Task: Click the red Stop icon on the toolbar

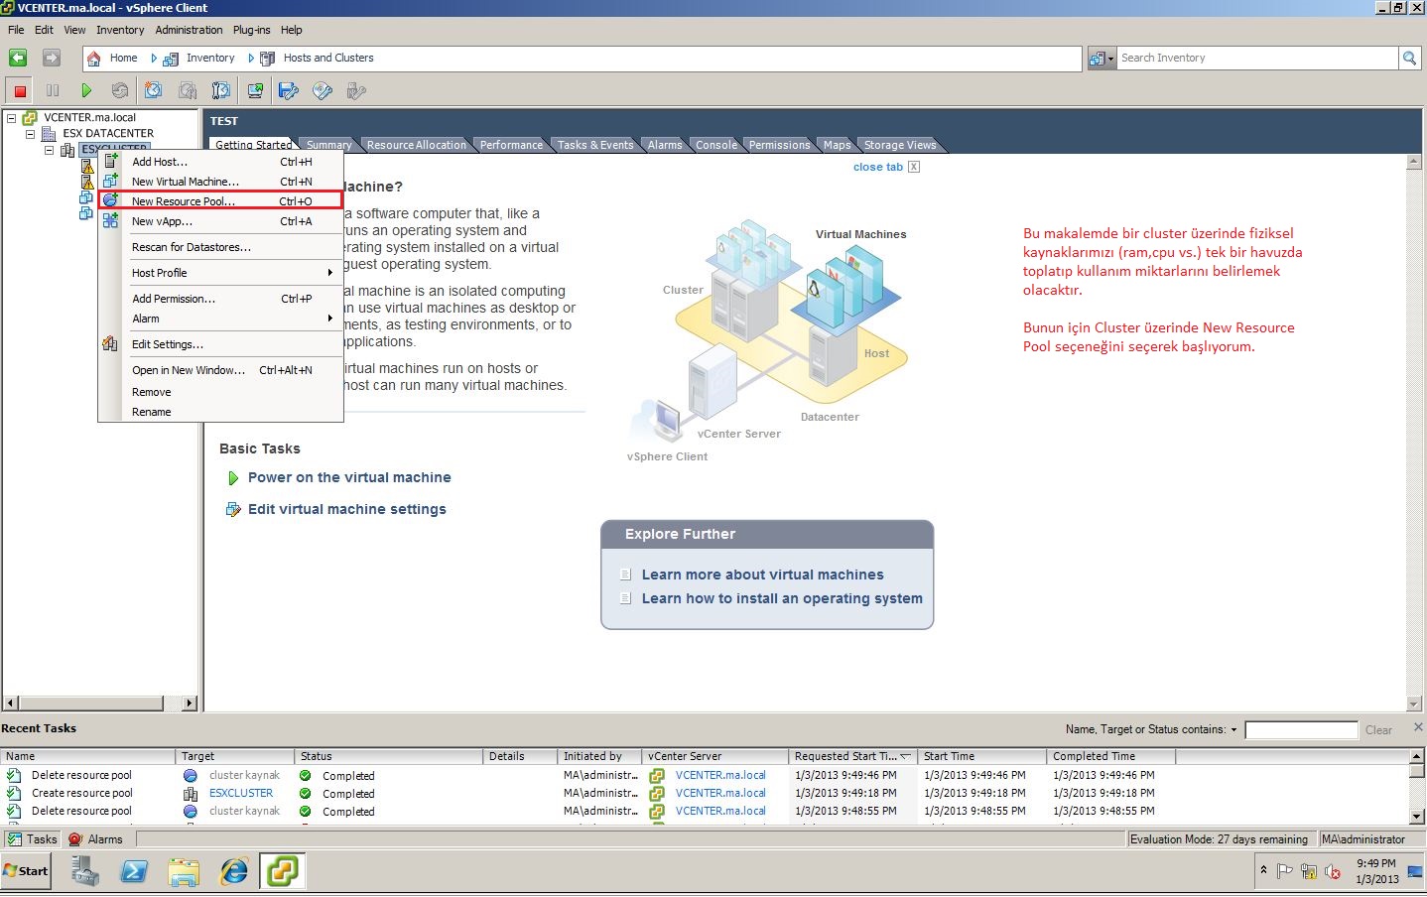Action: pyautogui.click(x=18, y=90)
